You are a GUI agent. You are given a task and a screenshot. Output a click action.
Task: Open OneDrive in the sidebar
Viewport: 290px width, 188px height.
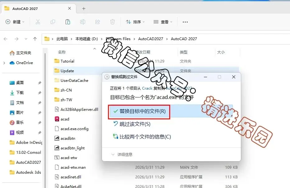[21, 63]
